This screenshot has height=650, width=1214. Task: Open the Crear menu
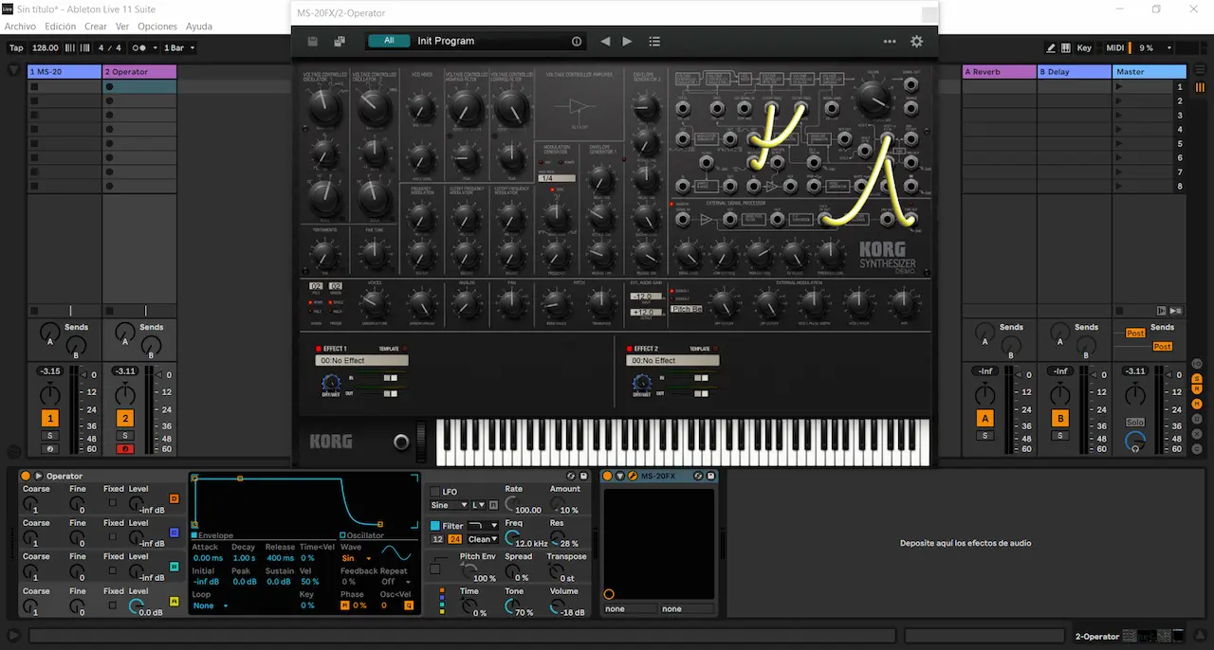click(x=96, y=27)
